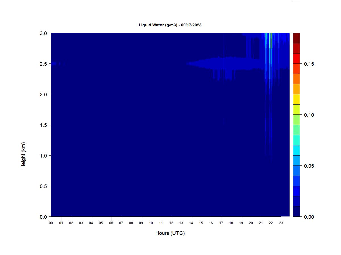The height and width of the screenshot is (255, 341).
Task: Click the blue cloud layer at 2.5 km near hour 17
Action: [x=221, y=63]
